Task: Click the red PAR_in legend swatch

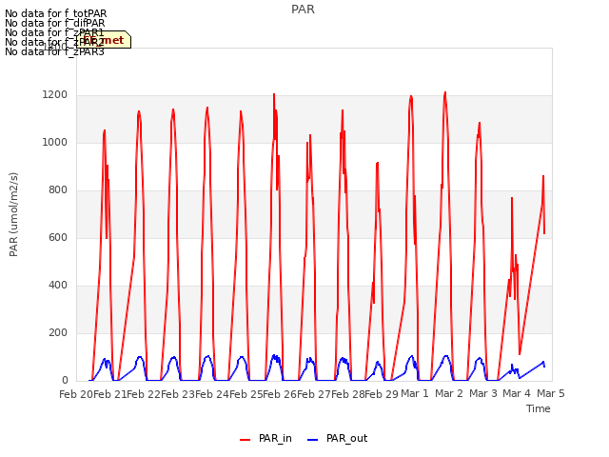Action: click(x=246, y=440)
